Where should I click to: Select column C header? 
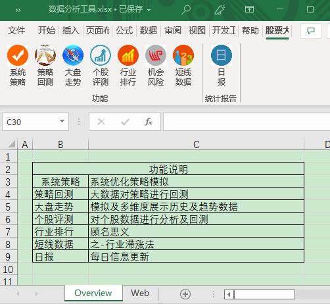tap(197, 144)
